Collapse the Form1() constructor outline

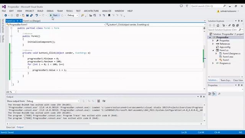(11, 36)
